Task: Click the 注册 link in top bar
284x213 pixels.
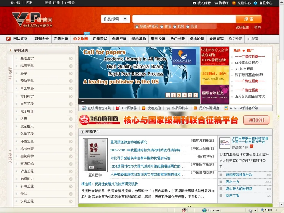Action: (56, 3)
